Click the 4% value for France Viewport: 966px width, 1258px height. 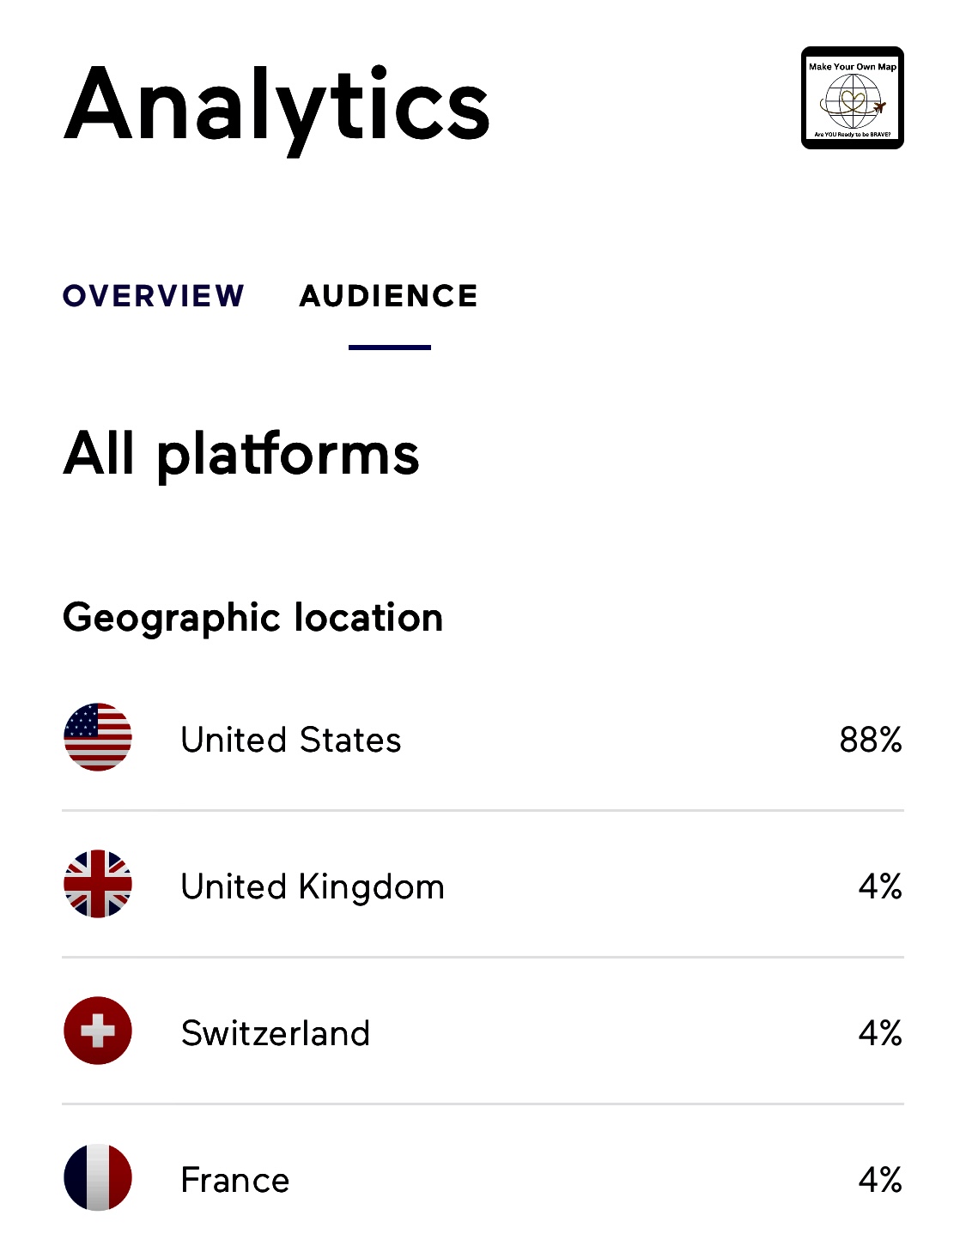point(880,1180)
